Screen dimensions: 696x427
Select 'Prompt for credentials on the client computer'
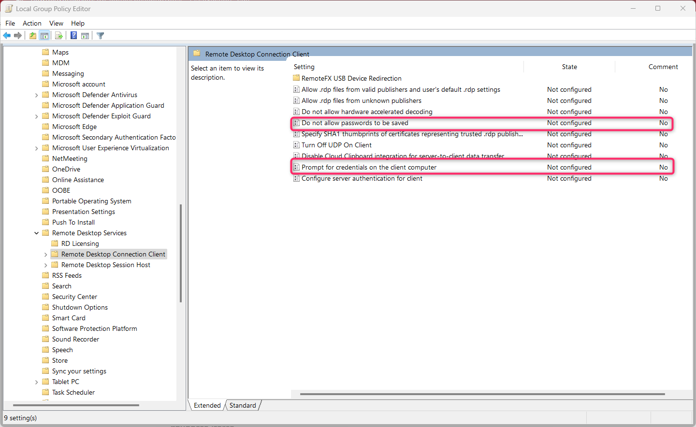tap(369, 168)
